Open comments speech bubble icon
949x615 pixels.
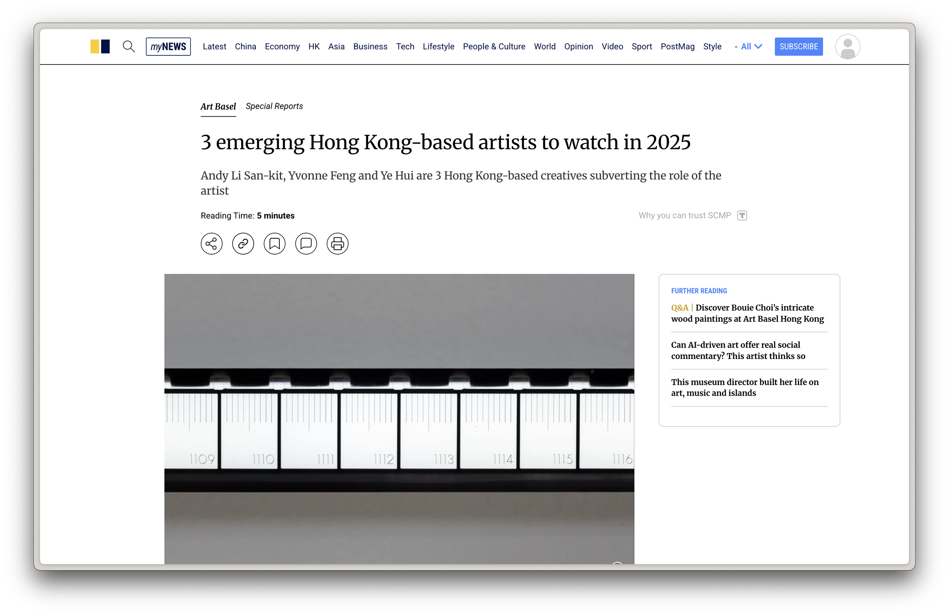pos(306,244)
